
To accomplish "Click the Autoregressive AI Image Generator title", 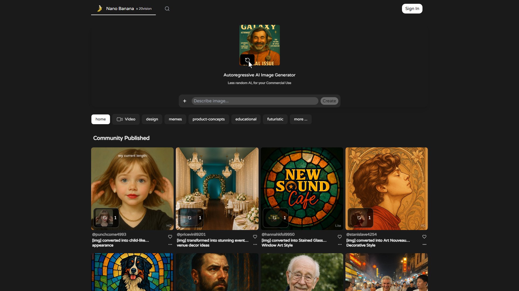I will coord(259,75).
